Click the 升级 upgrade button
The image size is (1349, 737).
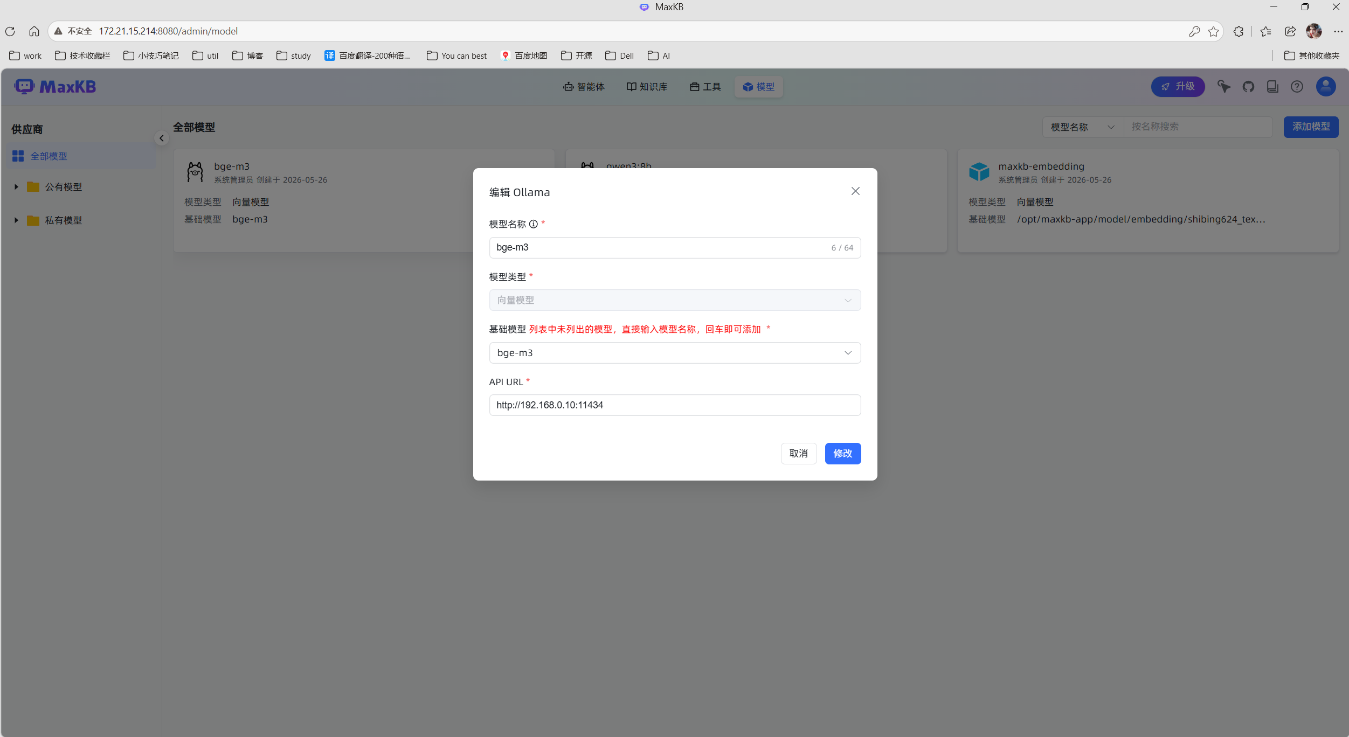point(1178,87)
